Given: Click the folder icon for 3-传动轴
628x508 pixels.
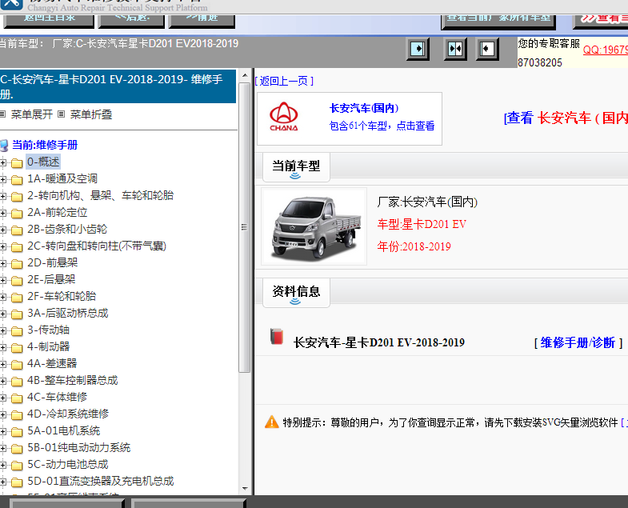Looking at the screenshot, I should click(17, 331).
